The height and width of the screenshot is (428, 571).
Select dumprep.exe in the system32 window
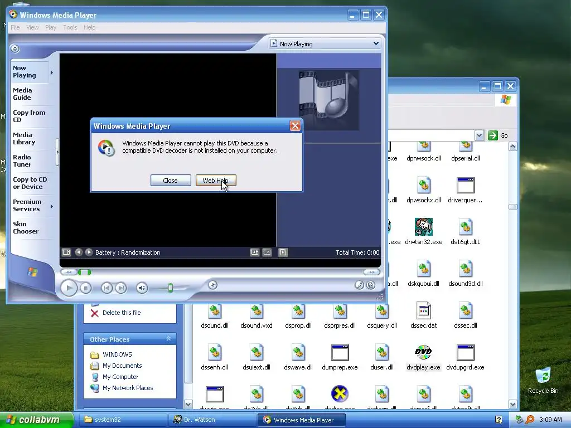[340, 357]
